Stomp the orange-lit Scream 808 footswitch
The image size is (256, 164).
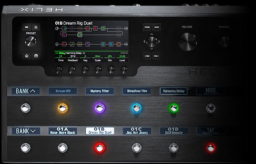(63, 108)
